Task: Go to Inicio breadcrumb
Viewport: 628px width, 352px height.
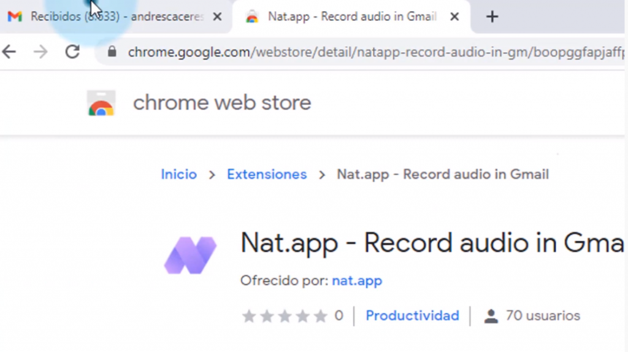Action: 179,175
